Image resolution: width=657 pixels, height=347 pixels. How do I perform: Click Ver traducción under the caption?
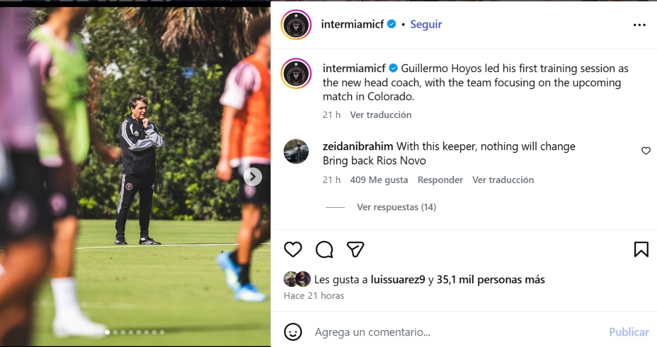point(381,115)
